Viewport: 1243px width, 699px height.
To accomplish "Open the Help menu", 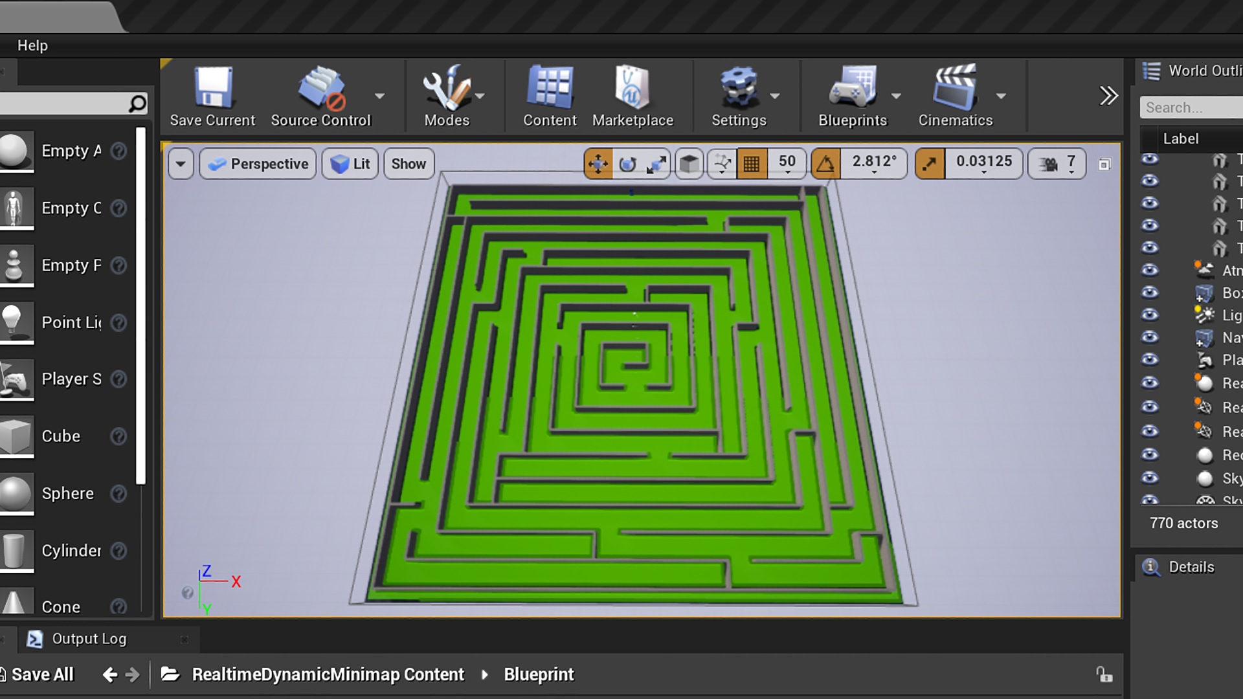I will click(33, 45).
